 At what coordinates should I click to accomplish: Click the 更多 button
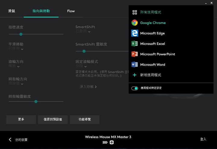(21, 119)
